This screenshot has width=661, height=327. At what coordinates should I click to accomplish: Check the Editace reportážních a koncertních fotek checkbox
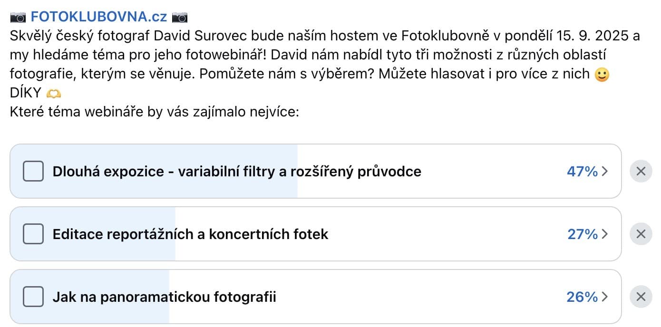click(33, 234)
